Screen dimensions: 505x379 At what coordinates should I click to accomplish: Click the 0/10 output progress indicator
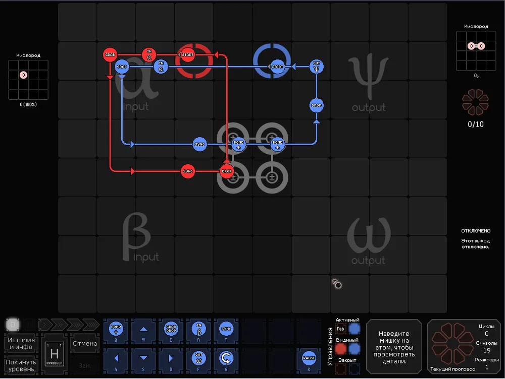pos(475,124)
